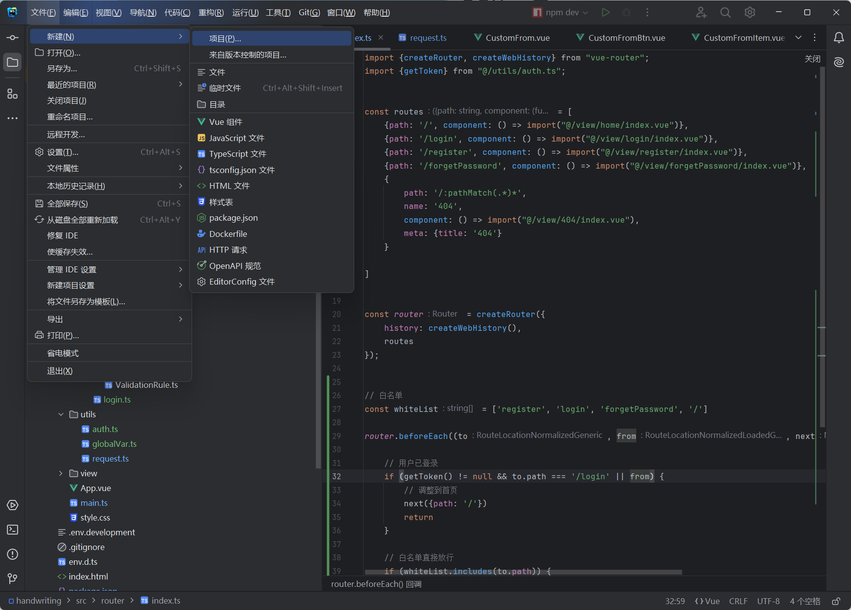Click the Notifications bell icon
Screen dimensions: 851x610
pos(839,38)
